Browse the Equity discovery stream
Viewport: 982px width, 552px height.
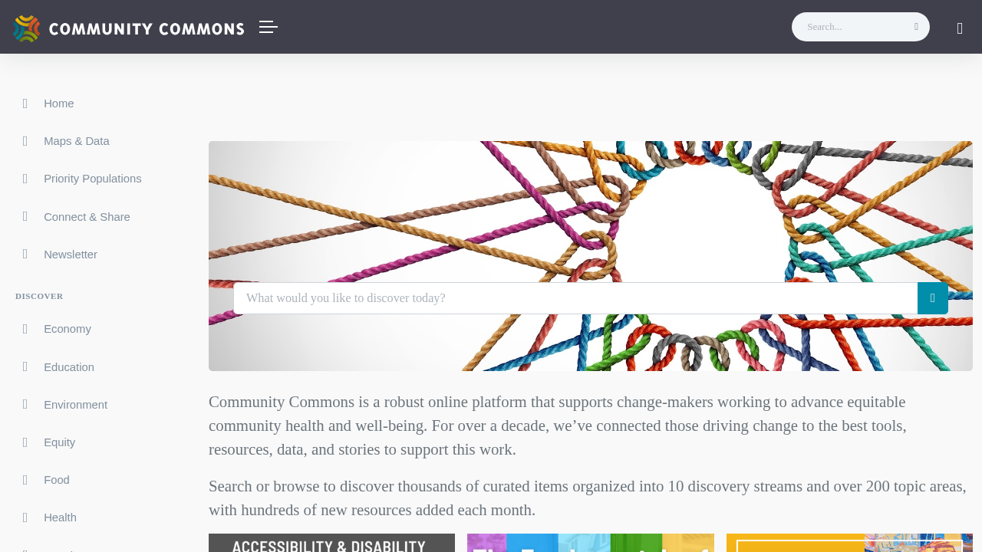coord(60,442)
